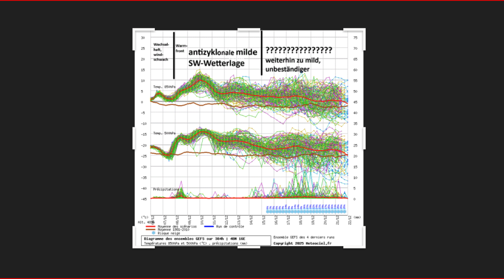Select the left-edge middle crop handle
The width and height of the screenshot is (504, 279).
(x=134, y=138)
